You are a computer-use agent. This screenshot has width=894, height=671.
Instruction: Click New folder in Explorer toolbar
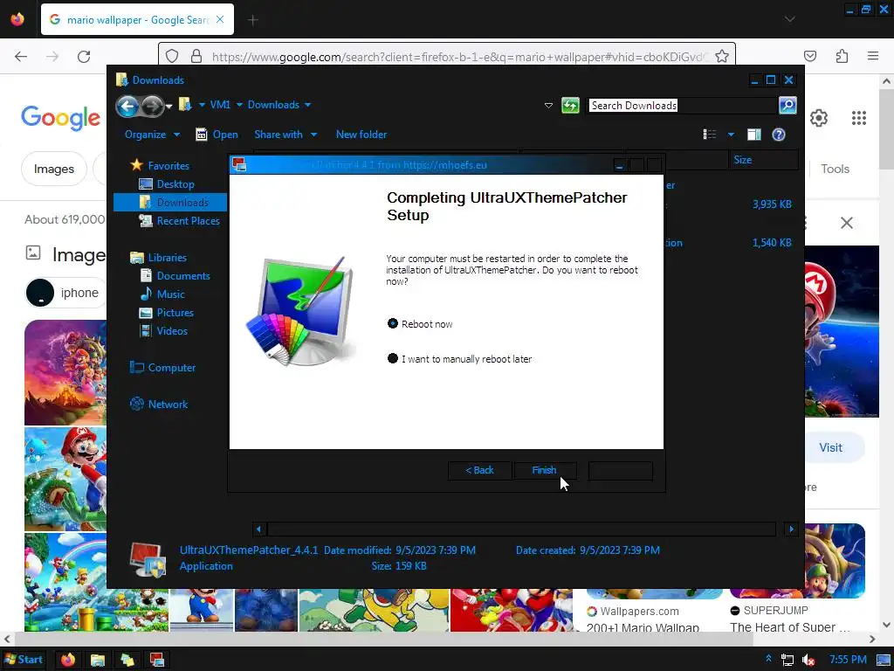click(x=361, y=135)
